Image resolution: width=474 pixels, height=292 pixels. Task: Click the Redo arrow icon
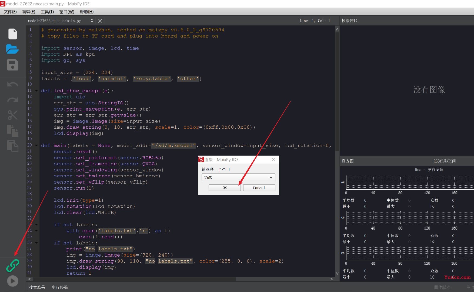click(x=12, y=99)
